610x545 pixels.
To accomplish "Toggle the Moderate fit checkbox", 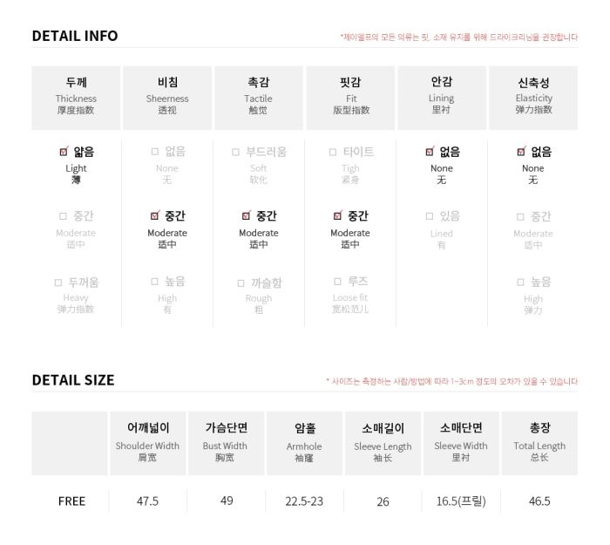I will click(x=338, y=215).
